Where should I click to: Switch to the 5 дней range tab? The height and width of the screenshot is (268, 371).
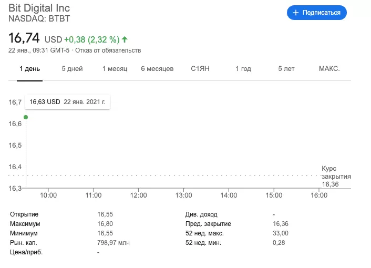(72, 69)
